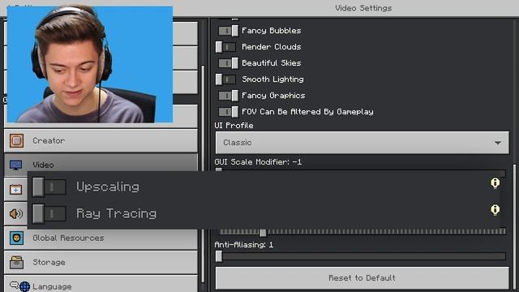The width and height of the screenshot is (519, 292).
Task: Click the left sidebar scrollbar
Action: tap(203, 174)
